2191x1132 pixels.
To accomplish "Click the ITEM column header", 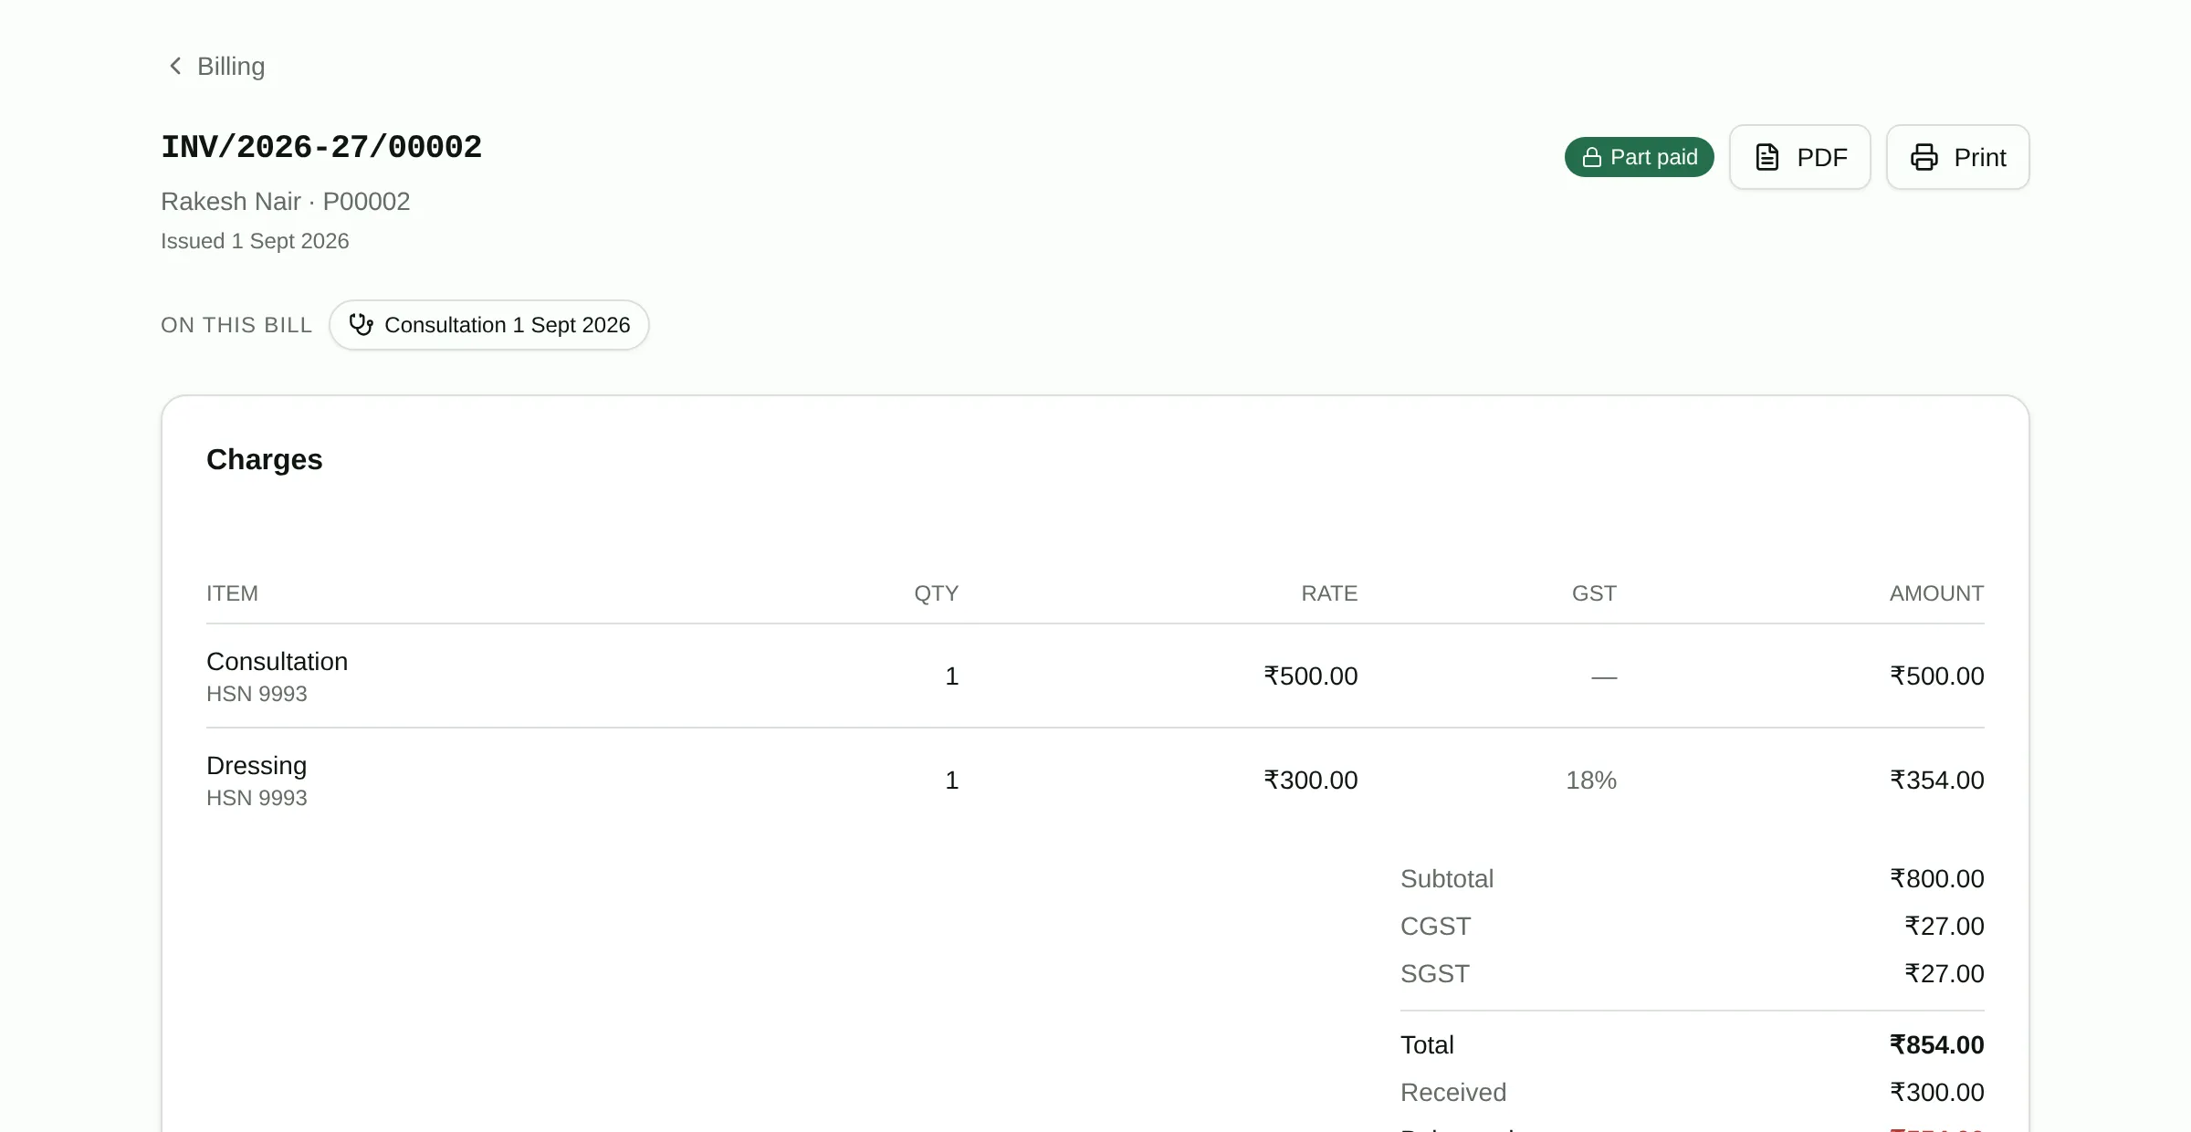I will tap(232, 593).
